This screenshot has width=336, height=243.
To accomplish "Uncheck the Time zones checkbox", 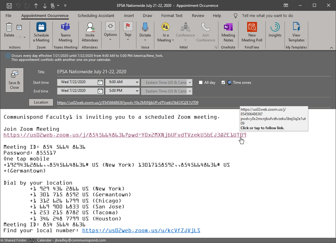I will pos(223,83).
